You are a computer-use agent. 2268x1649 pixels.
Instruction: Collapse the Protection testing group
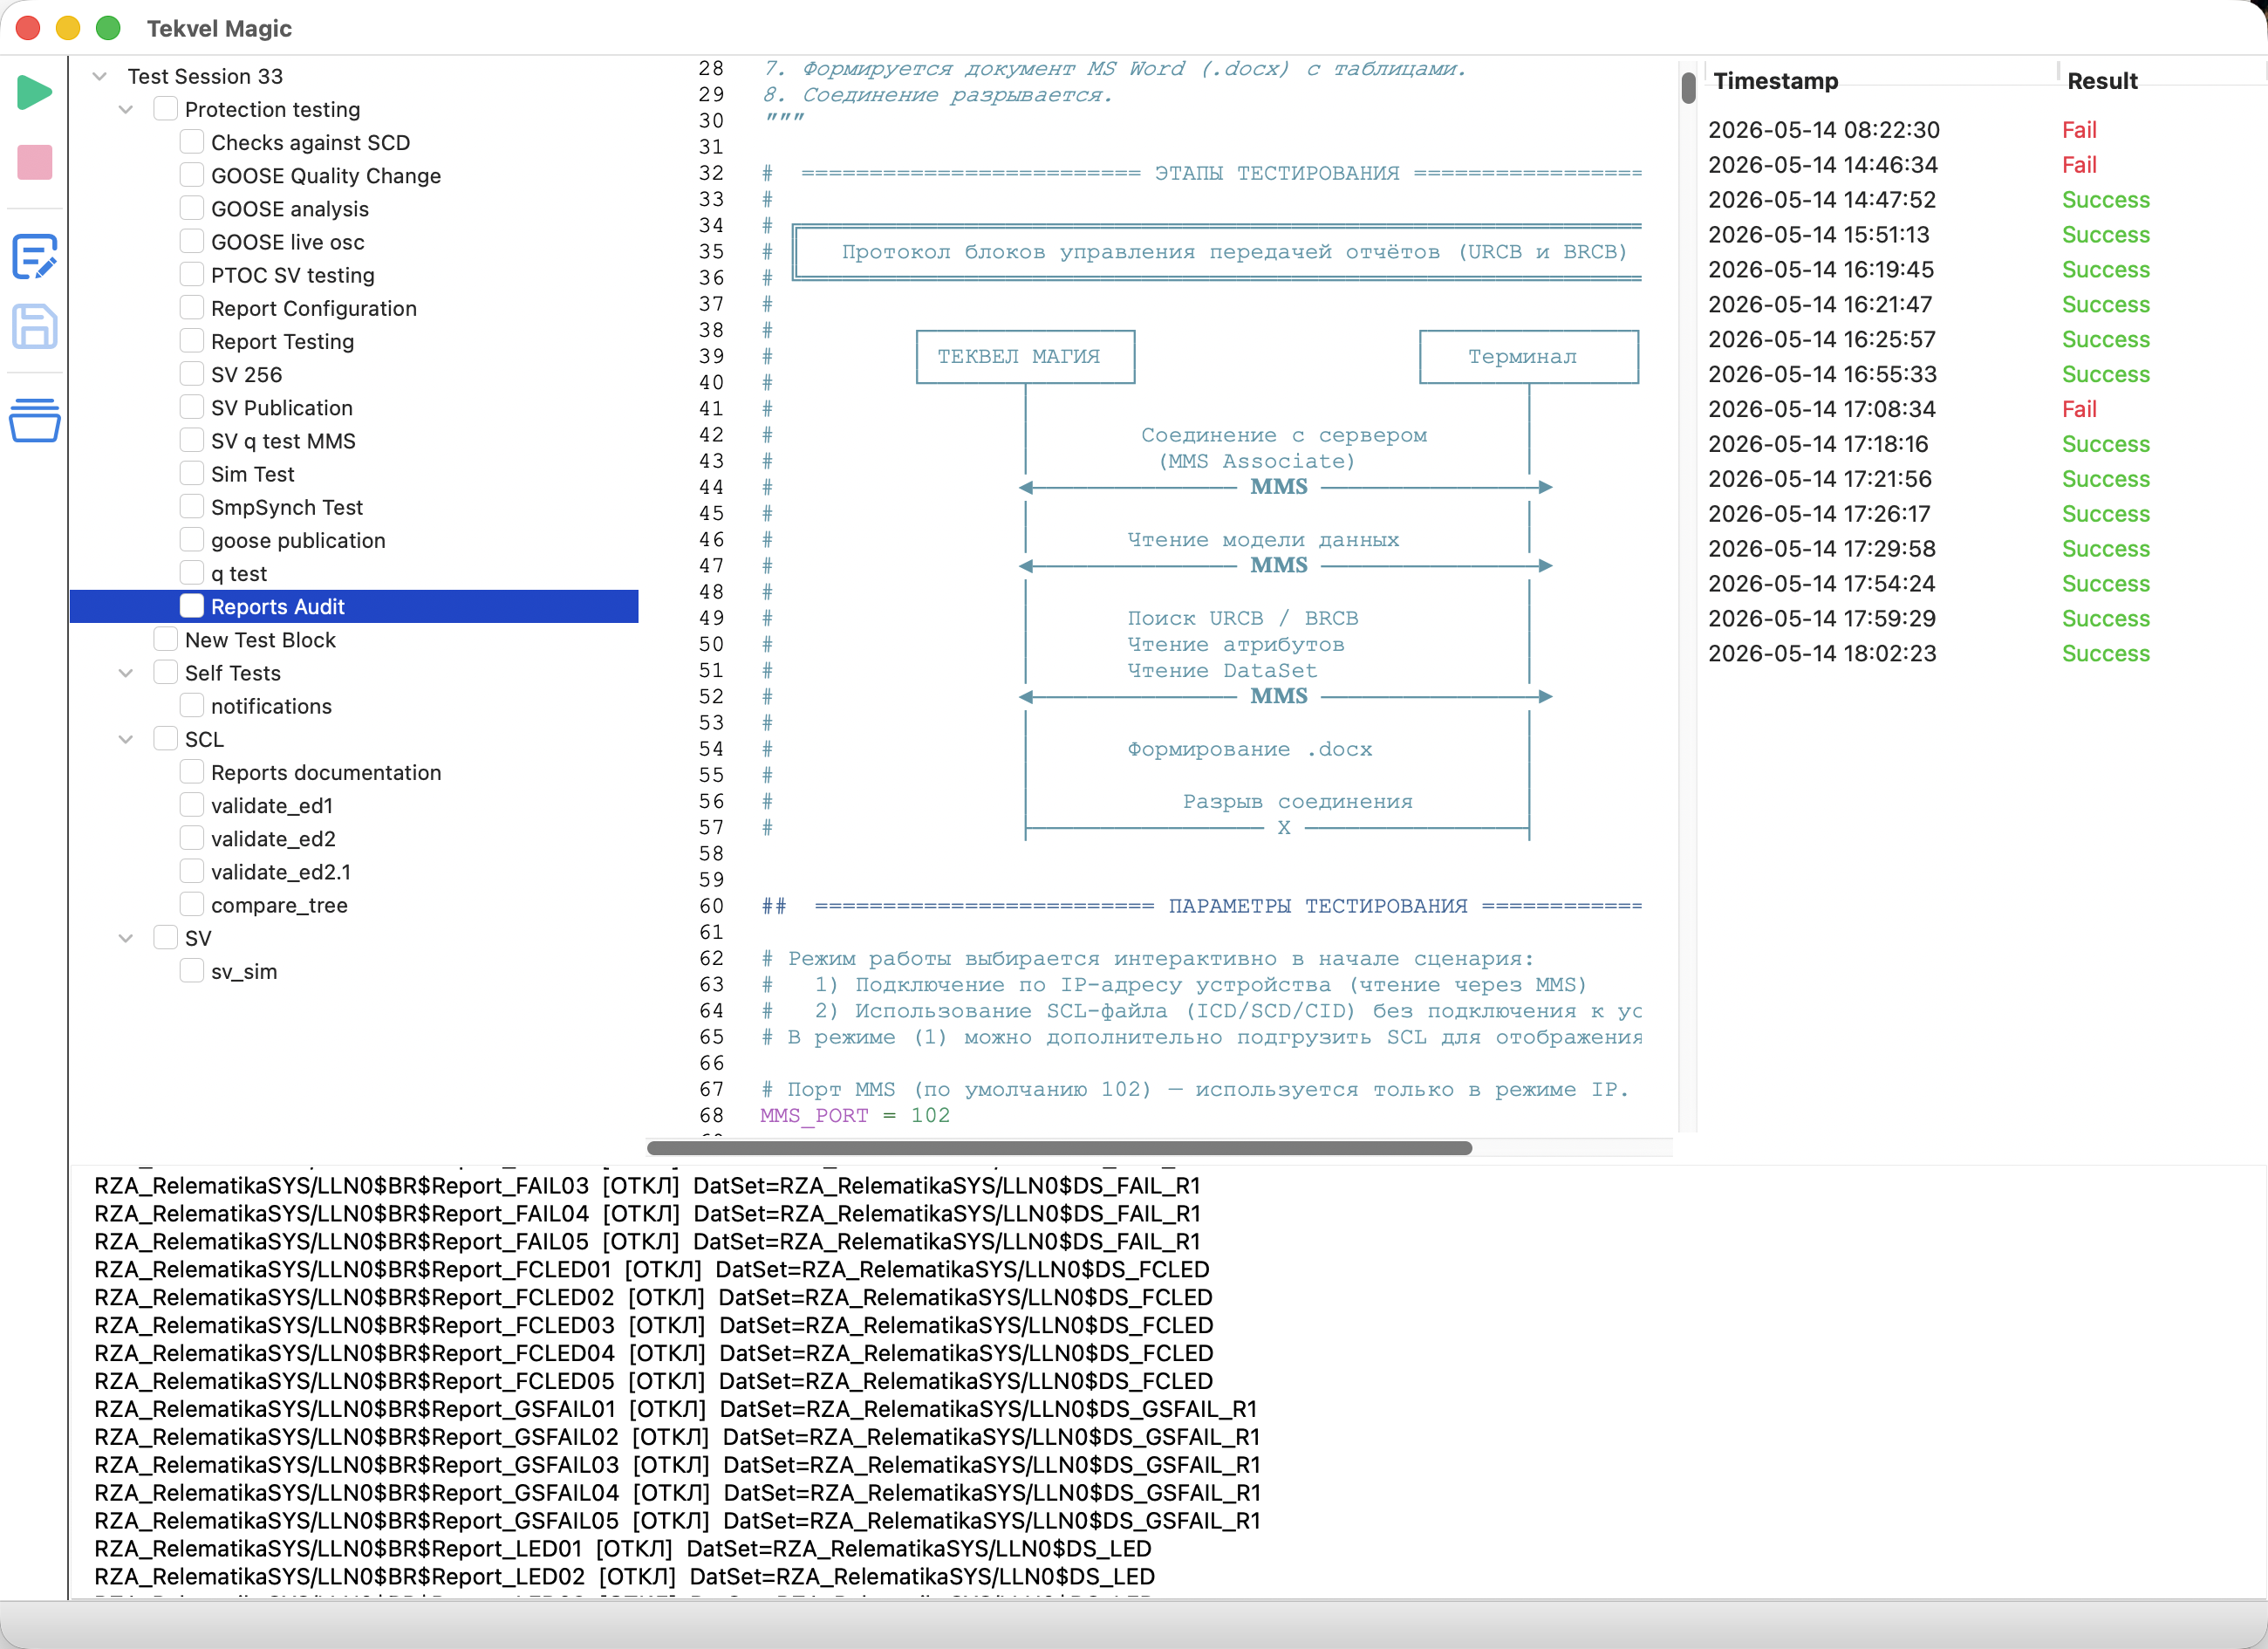point(125,109)
